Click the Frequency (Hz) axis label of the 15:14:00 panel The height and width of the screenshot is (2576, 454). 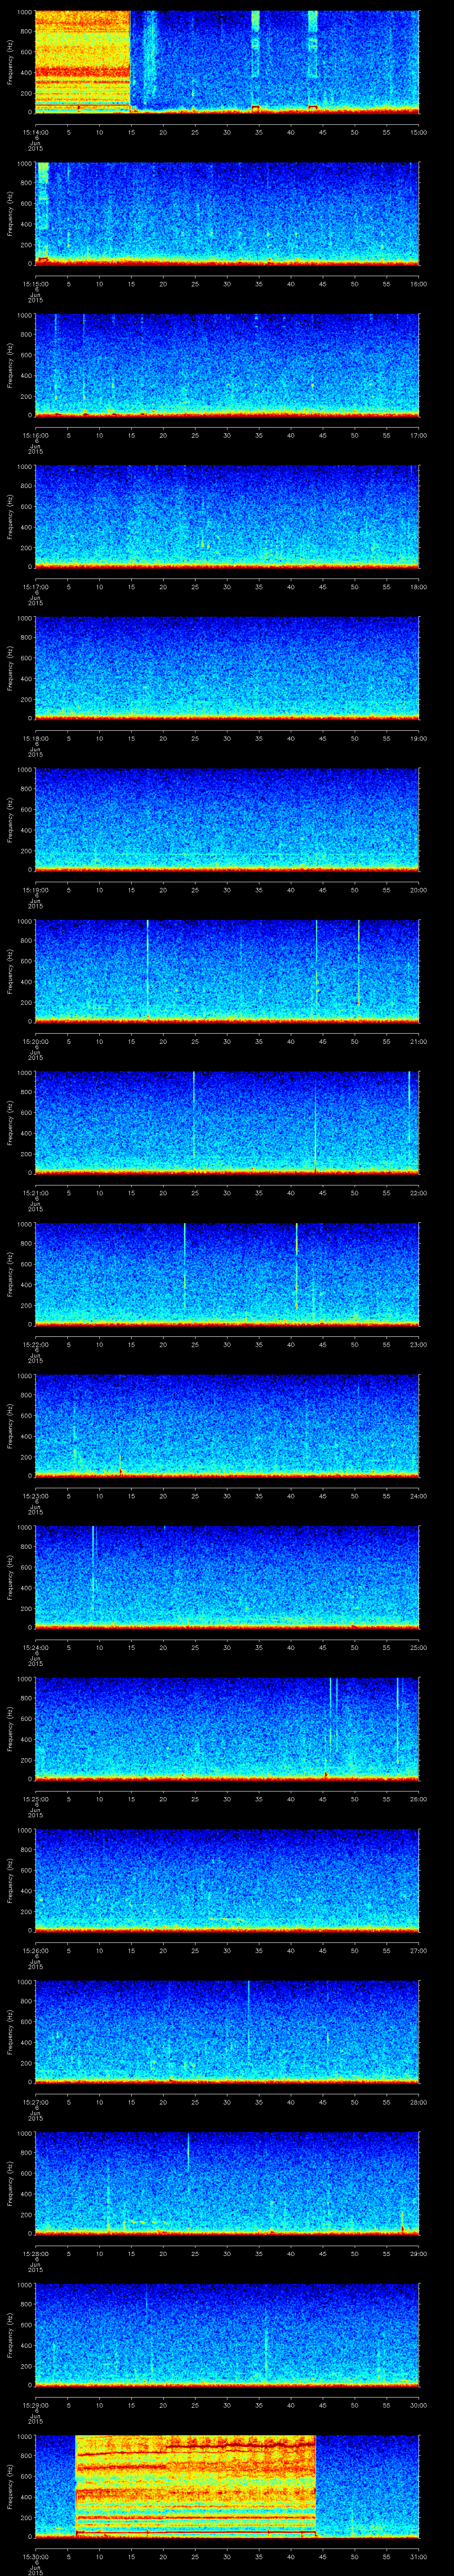pyautogui.click(x=10, y=62)
